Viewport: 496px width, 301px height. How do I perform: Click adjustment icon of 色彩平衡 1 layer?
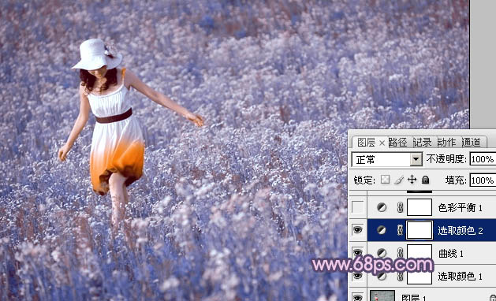coord(382,207)
